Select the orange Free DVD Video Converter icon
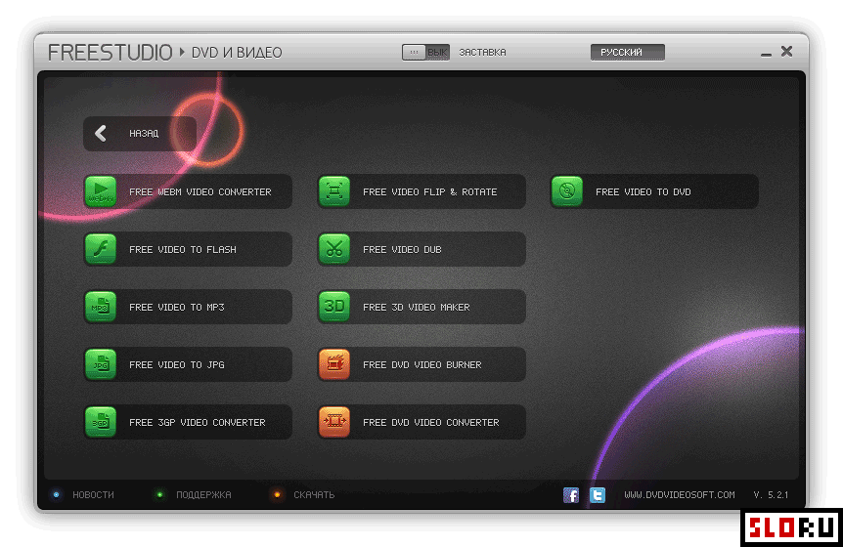This screenshot has height=547, width=843. point(334,422)
